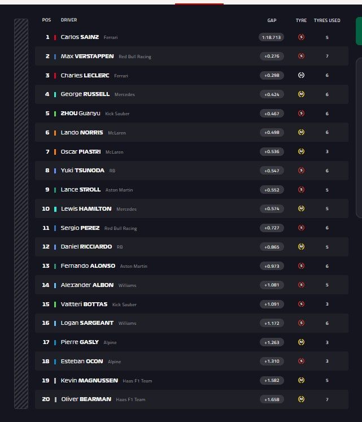Click the Red Bull Racing label beside Sergio Perez
This screenshot has width=362, height=422.
[x=120, y=228]
